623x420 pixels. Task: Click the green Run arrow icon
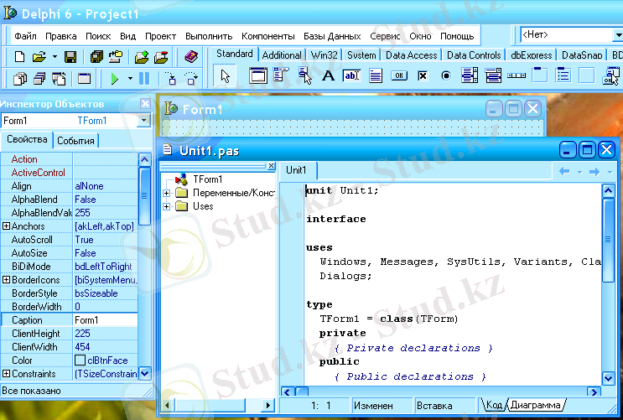115,79
